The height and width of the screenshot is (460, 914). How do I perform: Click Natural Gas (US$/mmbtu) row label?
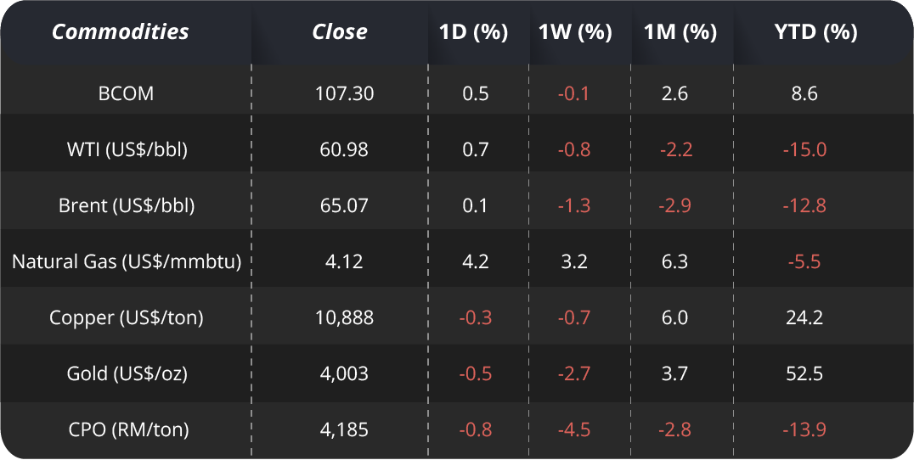(x=127, y=261)
